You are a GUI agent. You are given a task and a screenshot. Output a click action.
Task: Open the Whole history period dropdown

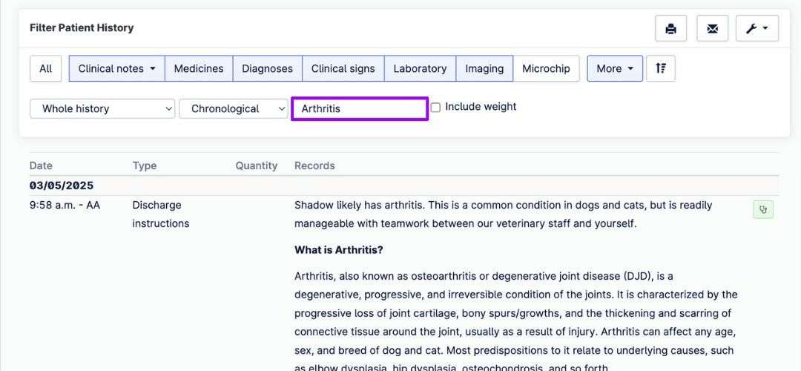click(102, 109)
